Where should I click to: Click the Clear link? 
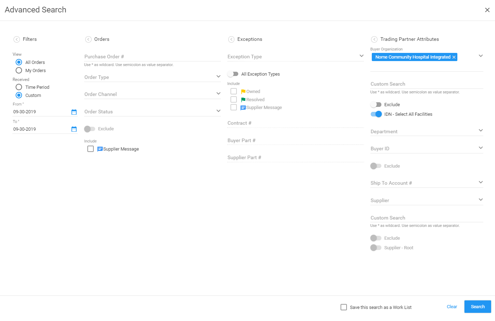coord(452,307)
